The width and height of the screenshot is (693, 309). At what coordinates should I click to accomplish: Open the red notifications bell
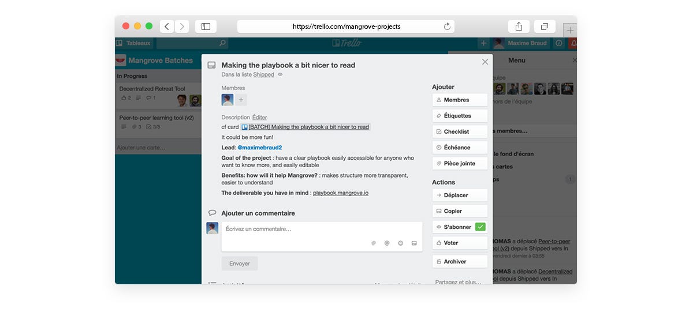(573, 43)
